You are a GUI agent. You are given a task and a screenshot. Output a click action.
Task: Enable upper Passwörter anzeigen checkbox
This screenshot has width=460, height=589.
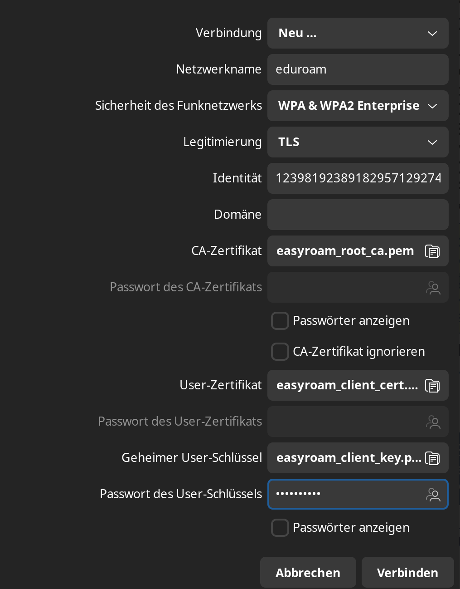point(280,321)
